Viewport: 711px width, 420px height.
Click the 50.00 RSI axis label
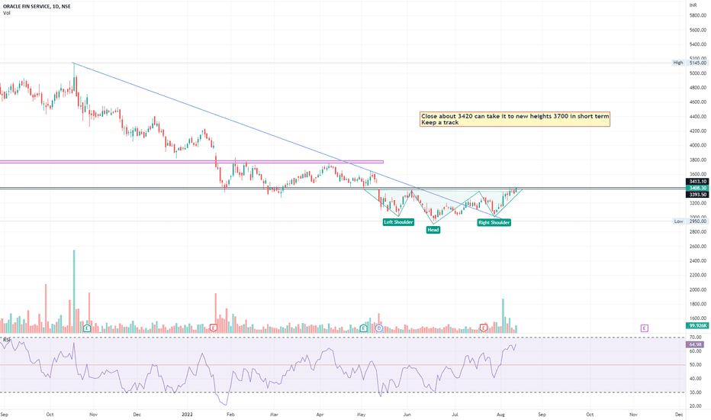point(695,365)
